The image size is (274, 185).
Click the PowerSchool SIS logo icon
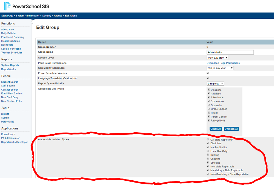coord(7,6)
